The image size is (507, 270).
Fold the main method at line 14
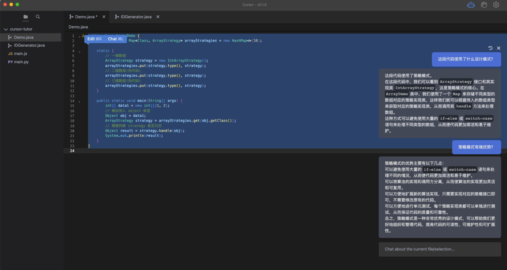pos(79,101)
